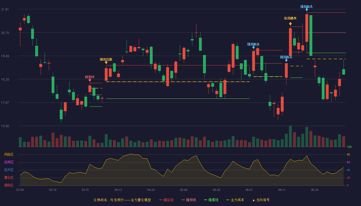Screen dimensions: 361x206
Task: Toggle the 强撑线 legend entry
Action: tap(211, 200)
